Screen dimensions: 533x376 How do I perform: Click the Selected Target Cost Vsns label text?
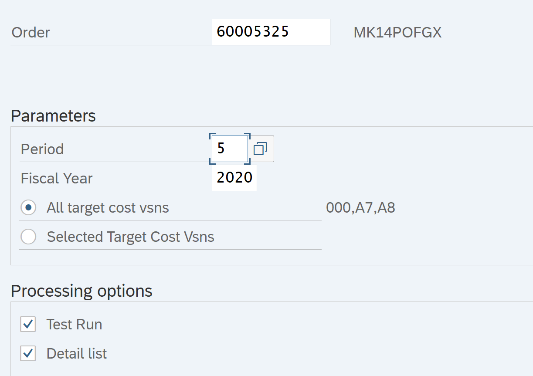point(130,237)
